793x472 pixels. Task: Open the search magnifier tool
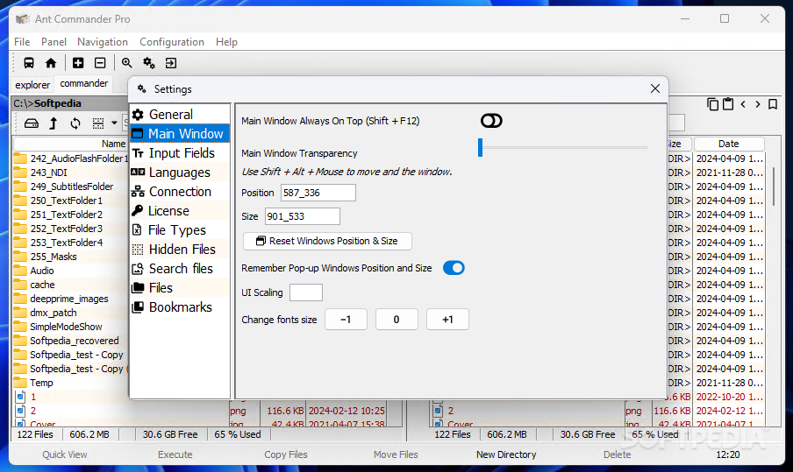(126, 63)
